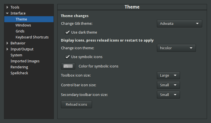
Task: Toggle the Use dark theme checkbox
Action: point(67,32)
